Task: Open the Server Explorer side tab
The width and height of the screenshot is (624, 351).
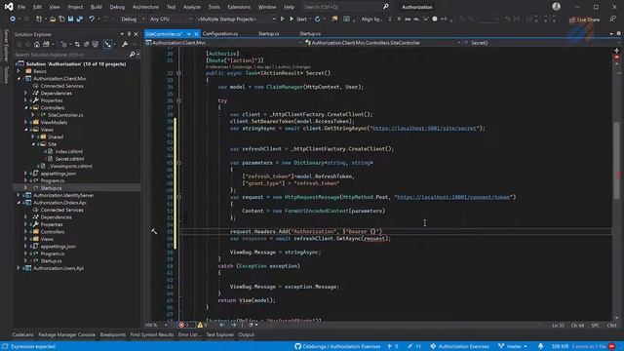Action: tap(6, 45)
